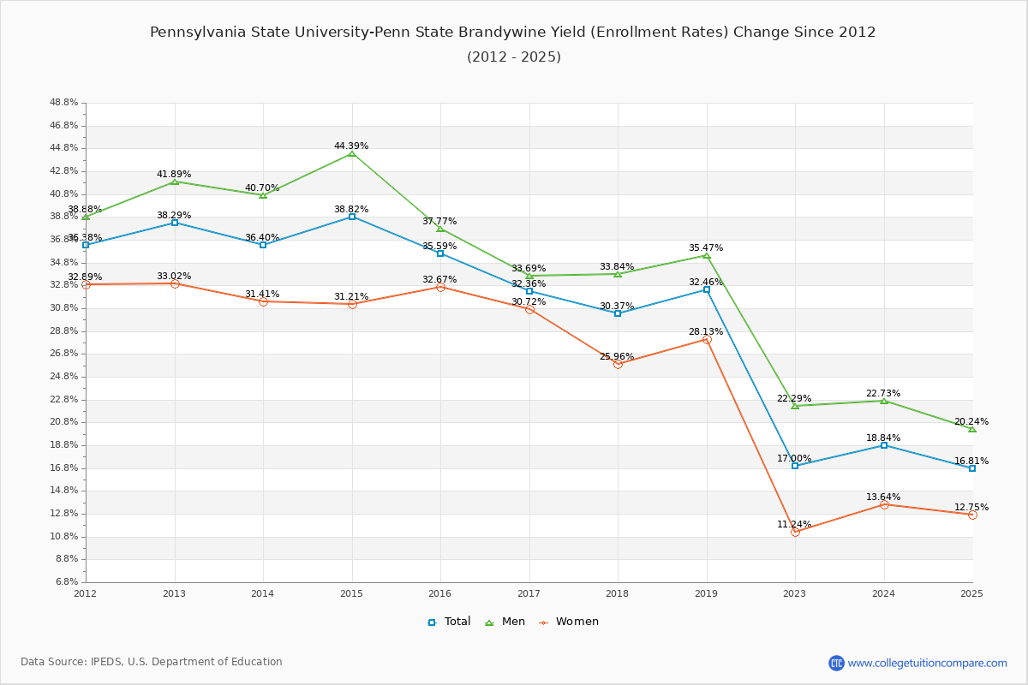Screen dimensions: 1028x685
Task: Click the 28.8% y-axis label
Action: (x=64, y=331)
